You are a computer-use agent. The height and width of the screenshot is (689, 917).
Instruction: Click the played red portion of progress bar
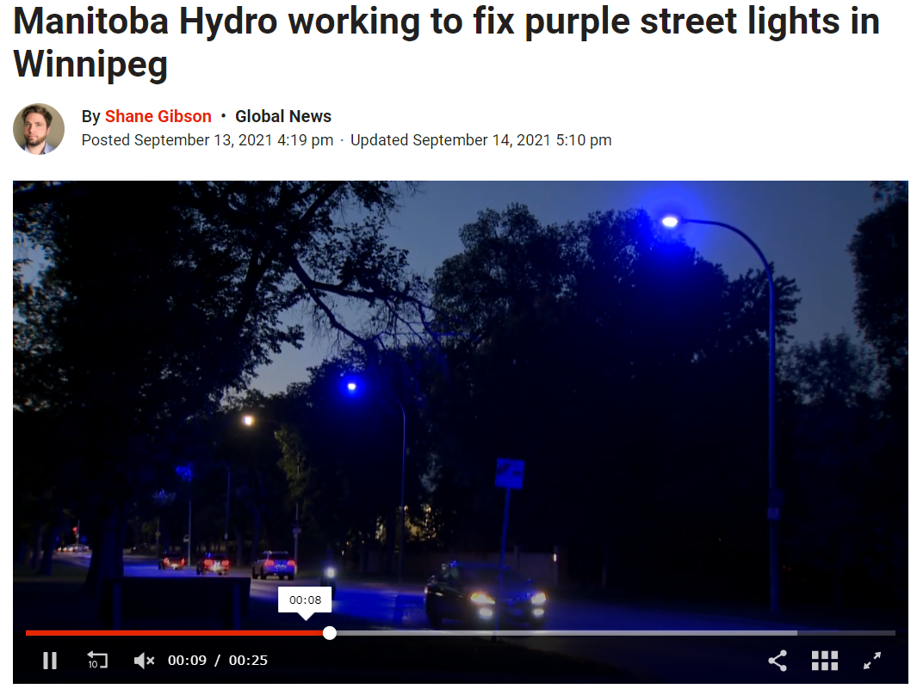tap(177, 633)
